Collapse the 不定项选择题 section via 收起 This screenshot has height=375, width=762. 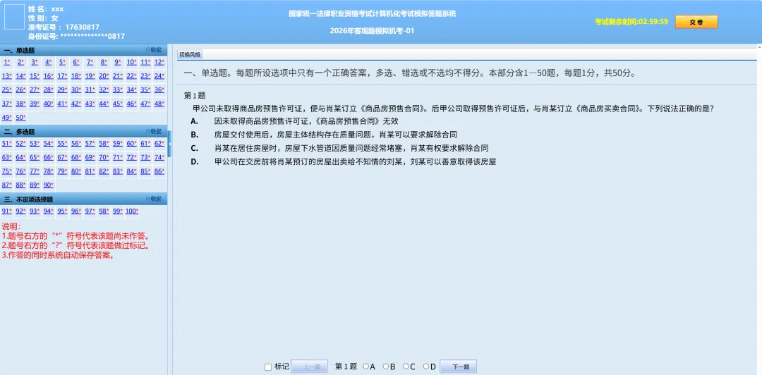pyautogui.click(x=154, y=199)
